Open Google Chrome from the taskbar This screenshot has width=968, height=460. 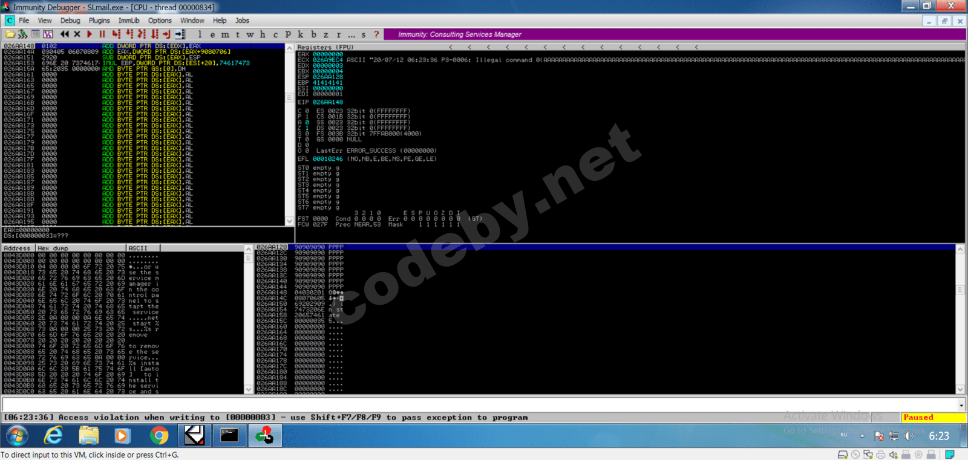[159, 436]
